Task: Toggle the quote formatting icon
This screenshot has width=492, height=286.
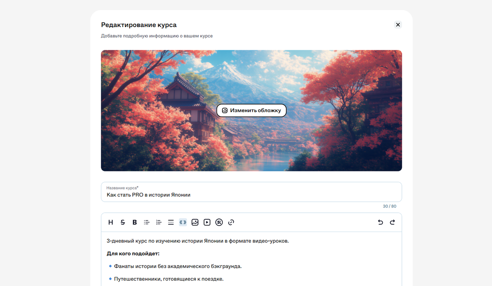Action: click(183, 223)
